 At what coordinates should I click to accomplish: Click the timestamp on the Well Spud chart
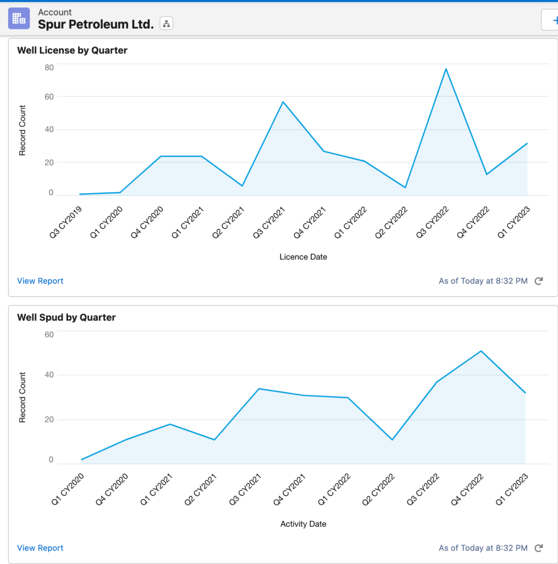[483, 548]
